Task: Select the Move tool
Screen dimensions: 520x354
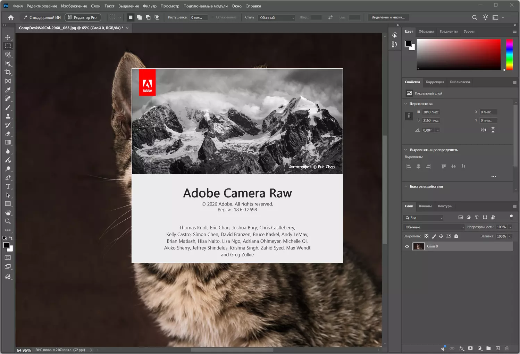Action: tap(8, 37)
